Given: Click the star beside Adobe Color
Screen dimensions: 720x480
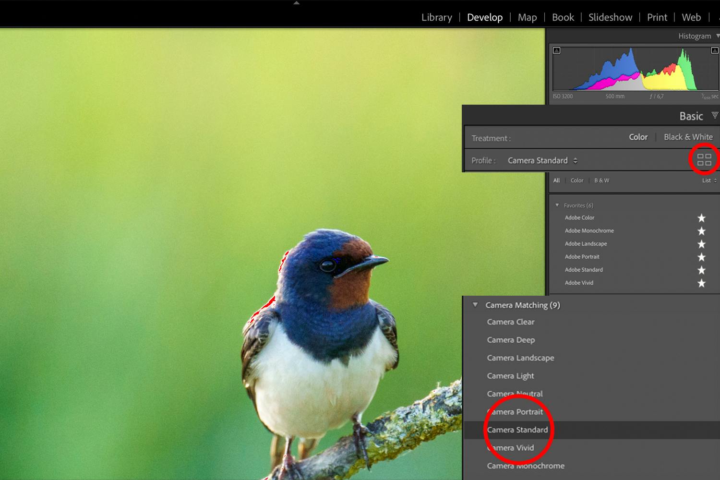Looking at the screenshot, I should point(701,217).
